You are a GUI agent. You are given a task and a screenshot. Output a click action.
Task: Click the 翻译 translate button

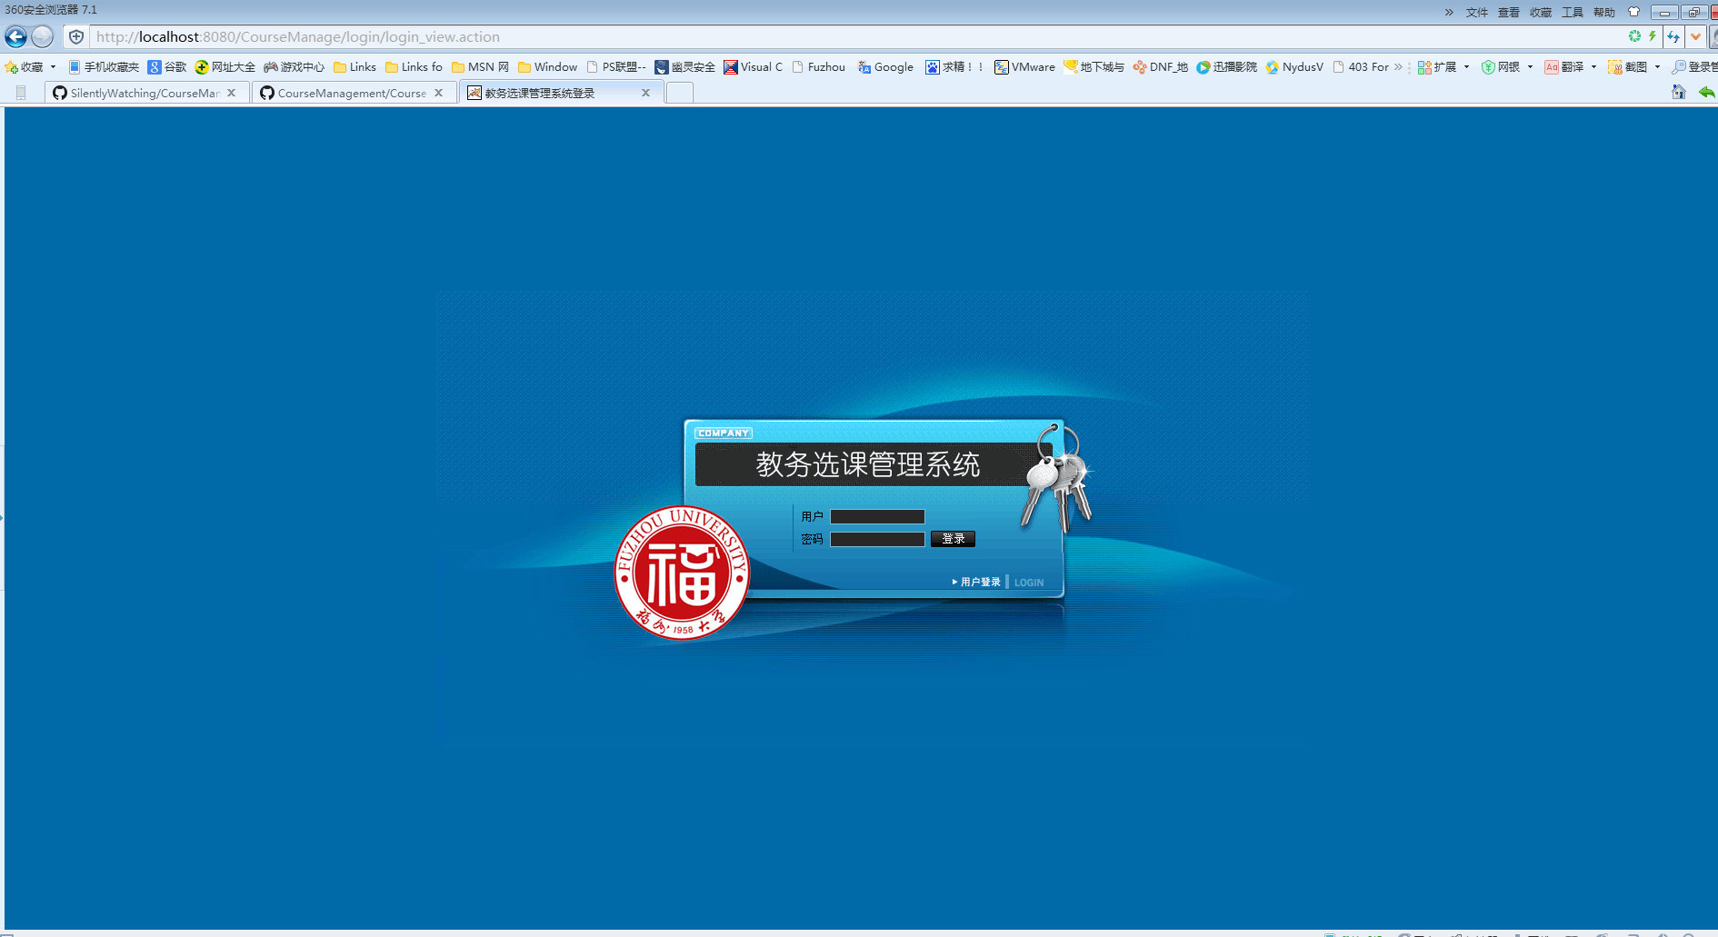coord(1564,67)
